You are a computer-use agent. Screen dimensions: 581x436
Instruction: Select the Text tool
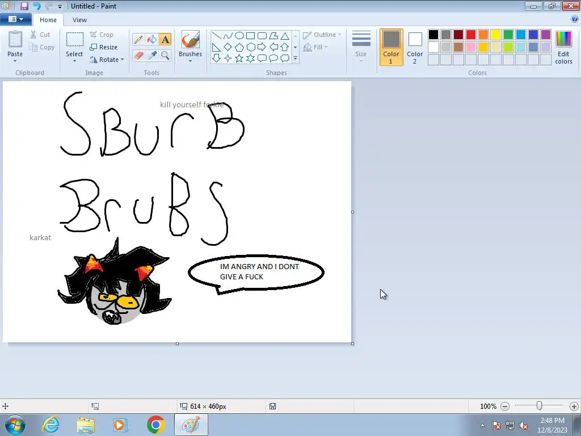click(165, 40)
